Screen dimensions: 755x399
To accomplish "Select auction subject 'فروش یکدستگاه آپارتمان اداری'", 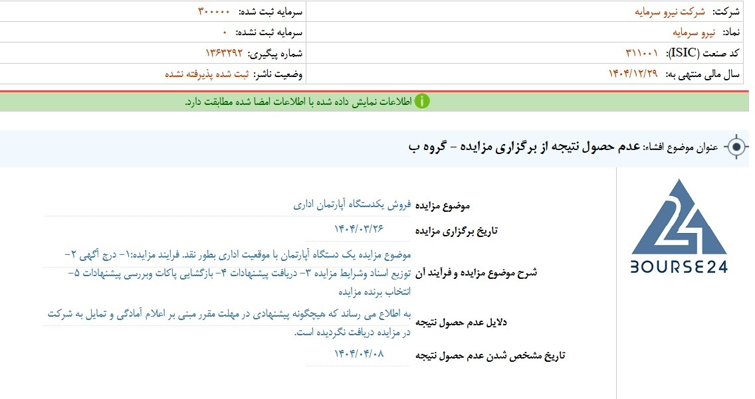I will click(352, 204).
